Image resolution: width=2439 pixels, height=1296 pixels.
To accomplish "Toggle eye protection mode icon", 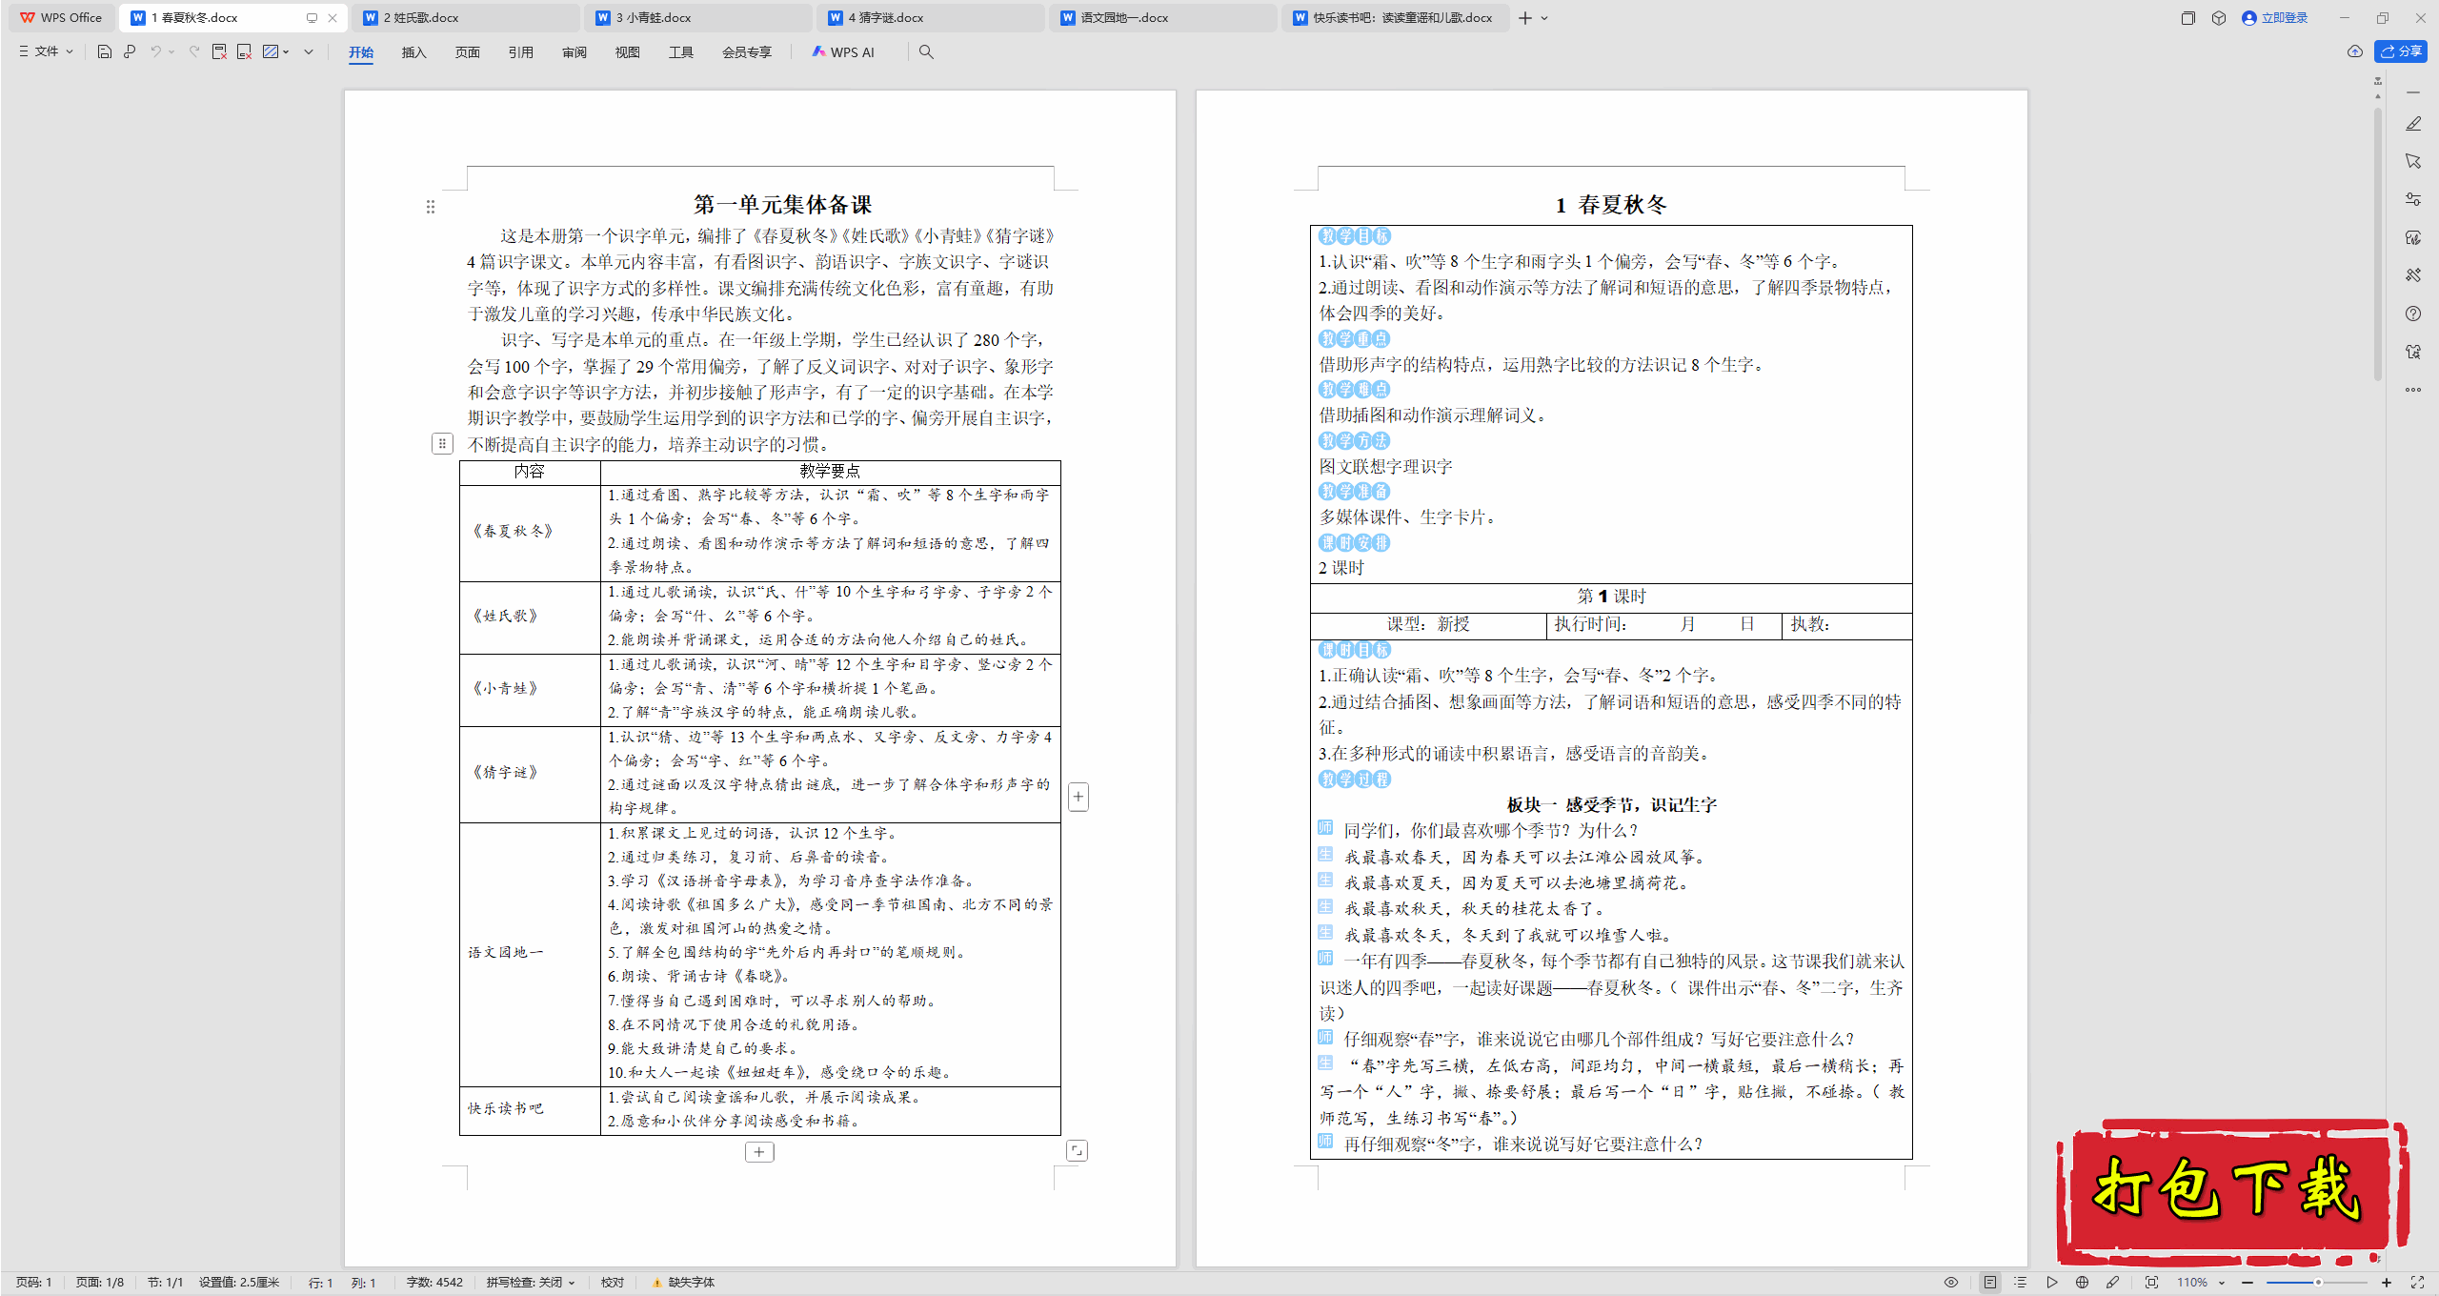I will (x=1951, y=1283).
